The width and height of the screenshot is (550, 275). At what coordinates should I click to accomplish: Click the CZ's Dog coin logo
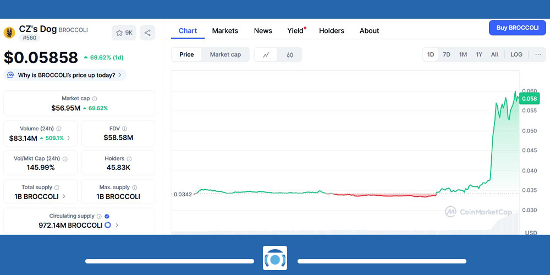[x=9, y=32]
